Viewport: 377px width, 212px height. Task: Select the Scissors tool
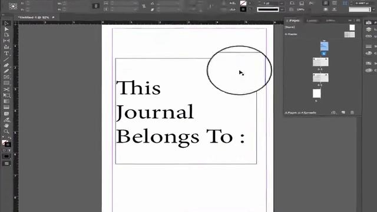(x=6, y=89)
